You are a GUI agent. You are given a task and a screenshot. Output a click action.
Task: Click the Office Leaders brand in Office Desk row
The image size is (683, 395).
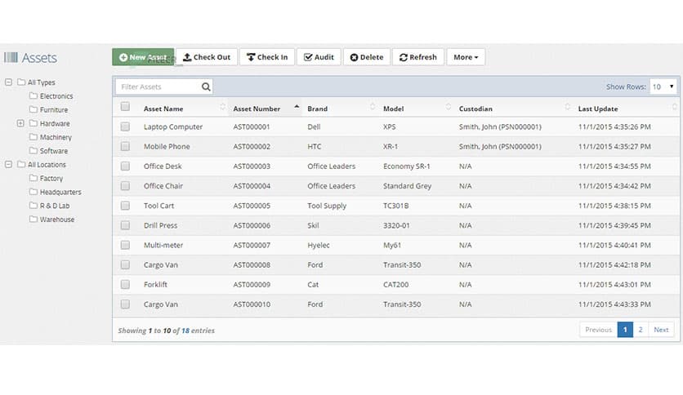[x=332, y=166]
